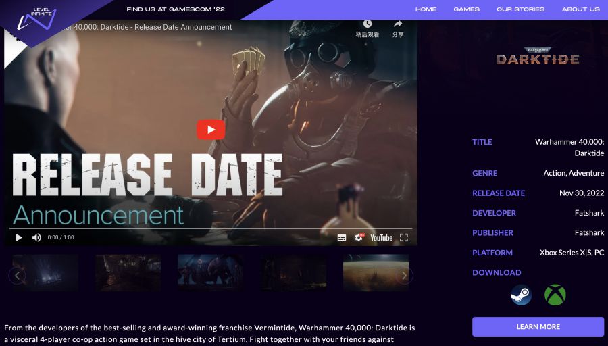Click the video progress bar
The image size is (608, 346).
211,228
